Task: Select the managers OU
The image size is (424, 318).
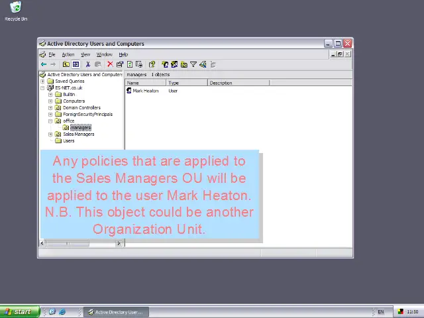Action: (x=81, y=127)
